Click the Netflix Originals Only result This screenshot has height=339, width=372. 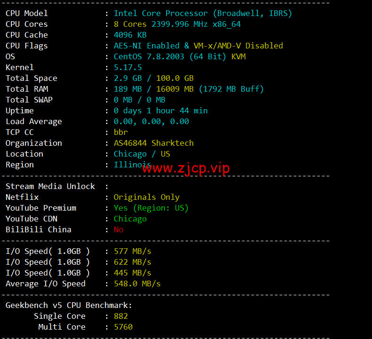(147, 197)
